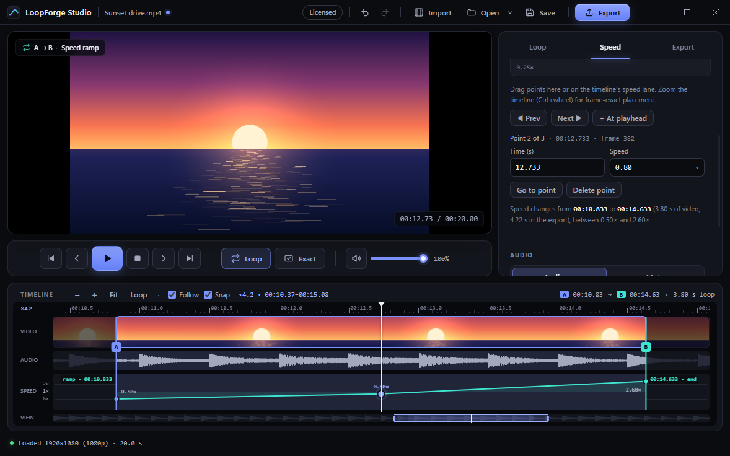Image resolution: width=730 pixels, height=456 pixels.
Task: Click the LoopForge Studio logo icon
Action: 14,12
